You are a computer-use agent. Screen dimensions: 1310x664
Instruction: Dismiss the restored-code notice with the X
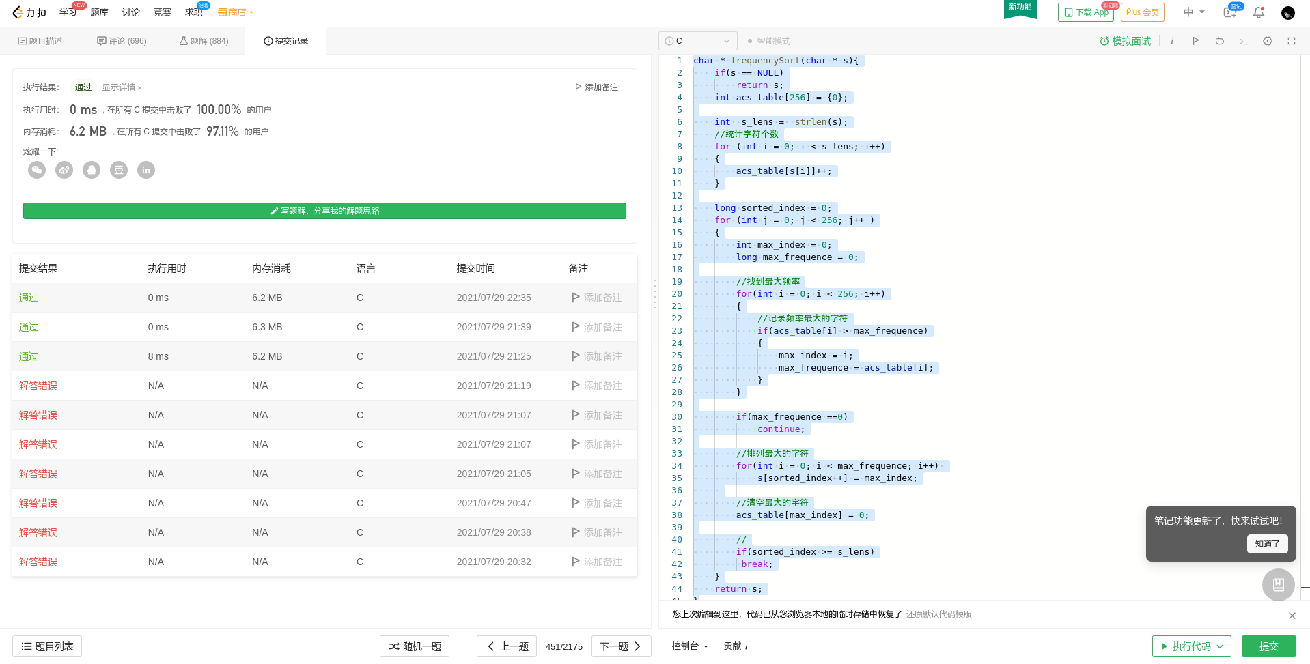(x=1292, y=616)
